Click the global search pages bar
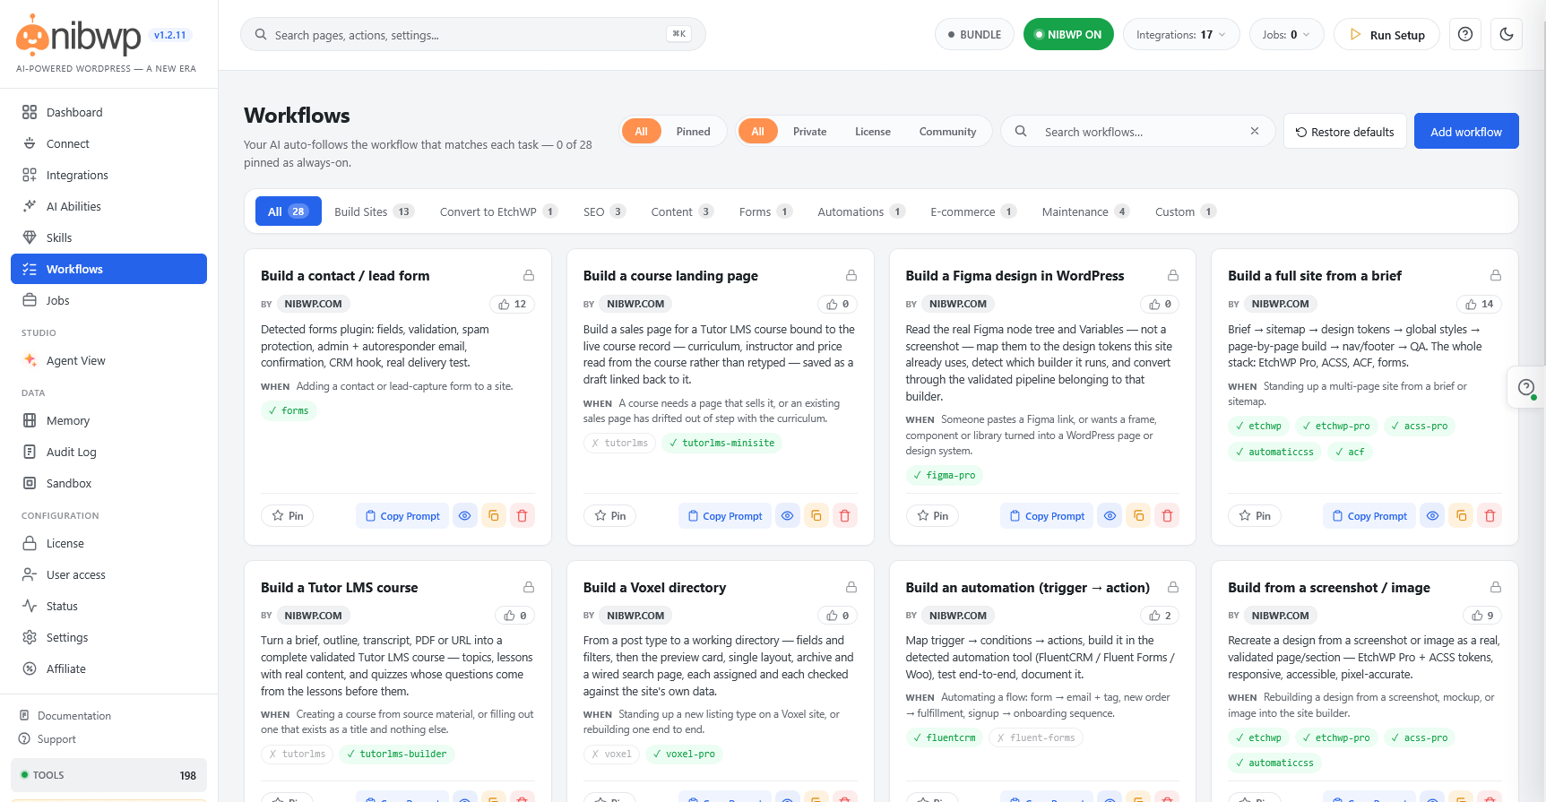The width and height of the screenshot is (1546, 802). point(473,34)
